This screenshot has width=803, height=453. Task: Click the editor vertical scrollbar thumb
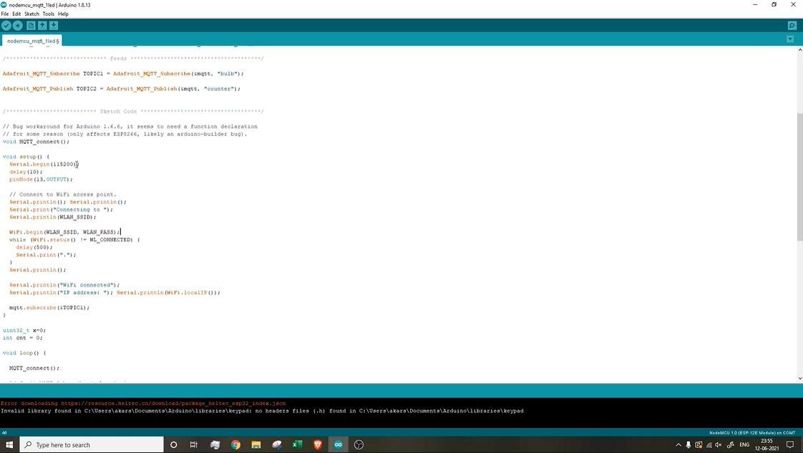[799, 175]
